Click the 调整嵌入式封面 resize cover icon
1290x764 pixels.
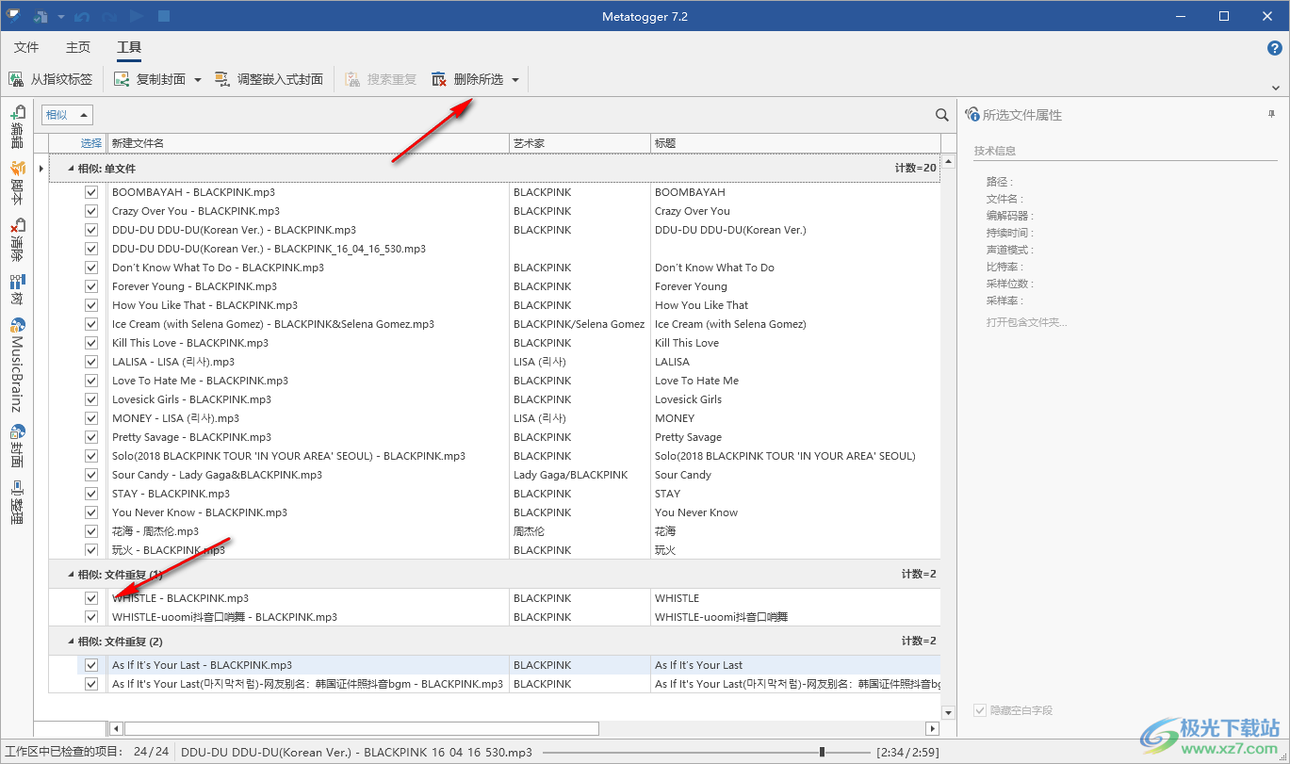click(x=222, y=79)
